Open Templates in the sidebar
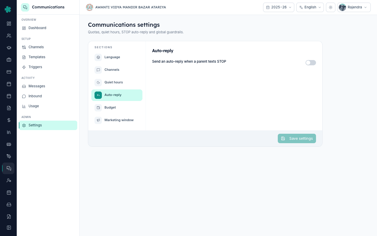This screenshot has width=377, height=236. pos(48,57)
